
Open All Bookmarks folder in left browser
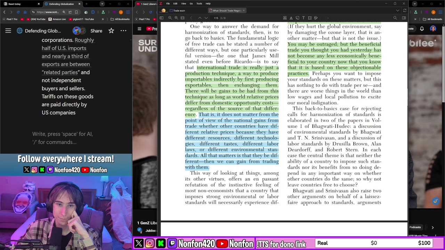pyautogui.click(x=120, y=19)
